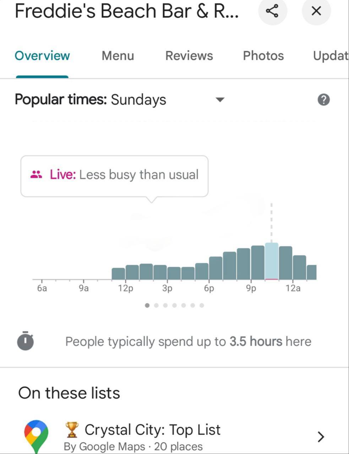349x454 pixels.
Task: Open Crystal City: Top List link
Action: [152, 430]
